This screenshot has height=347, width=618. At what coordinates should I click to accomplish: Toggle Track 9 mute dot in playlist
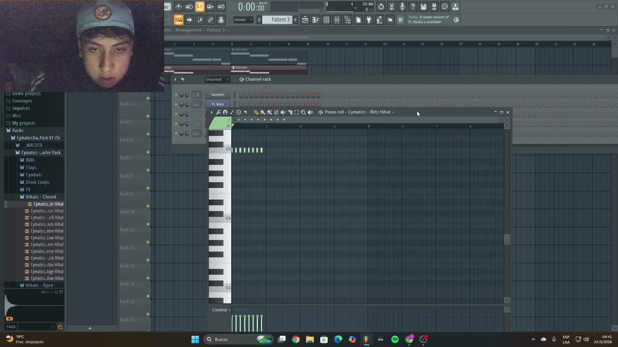(x=148, y=188)
